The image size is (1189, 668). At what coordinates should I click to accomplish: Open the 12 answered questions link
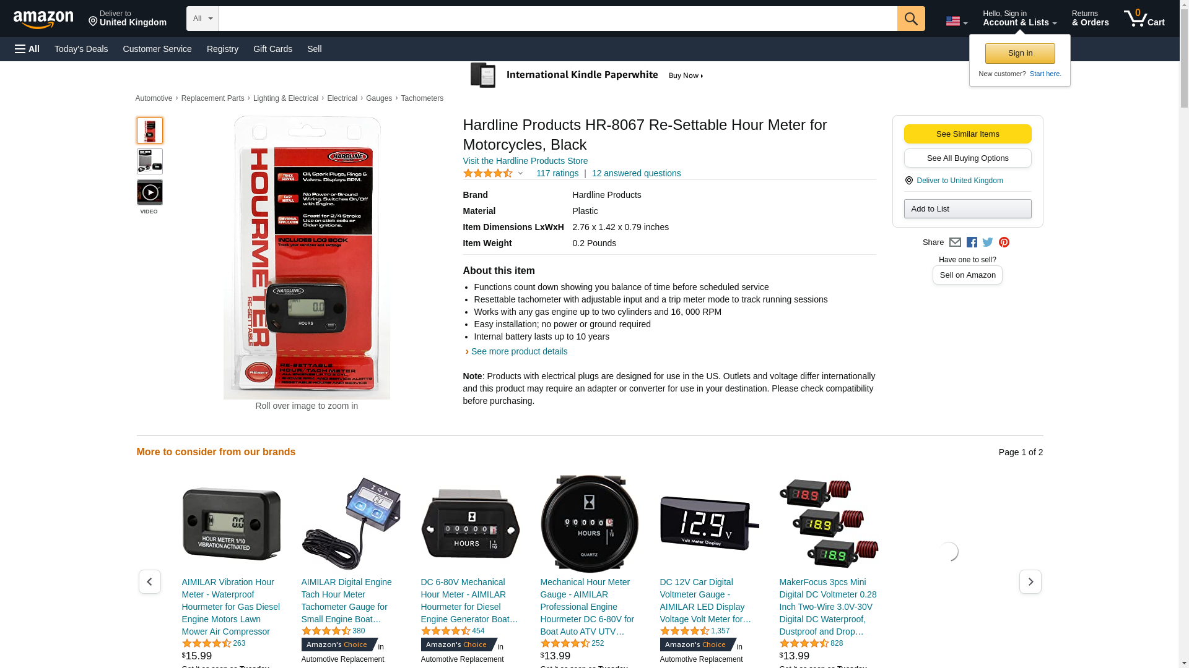636,174
